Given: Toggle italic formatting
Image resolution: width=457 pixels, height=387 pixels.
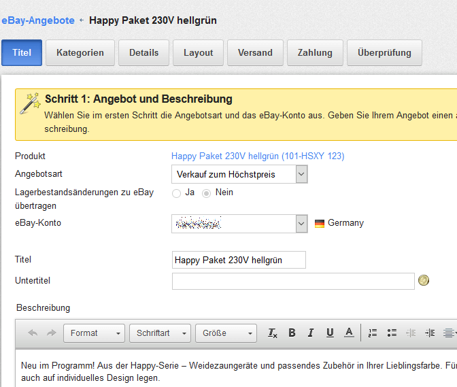Looking at the screenshot, I should [311, 333].
